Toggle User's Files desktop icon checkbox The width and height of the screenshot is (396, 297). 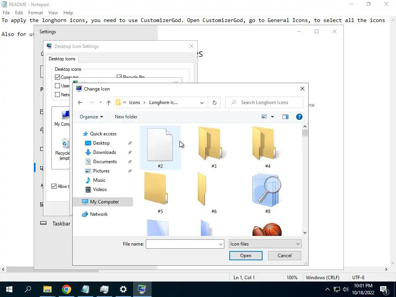(57, 86)
